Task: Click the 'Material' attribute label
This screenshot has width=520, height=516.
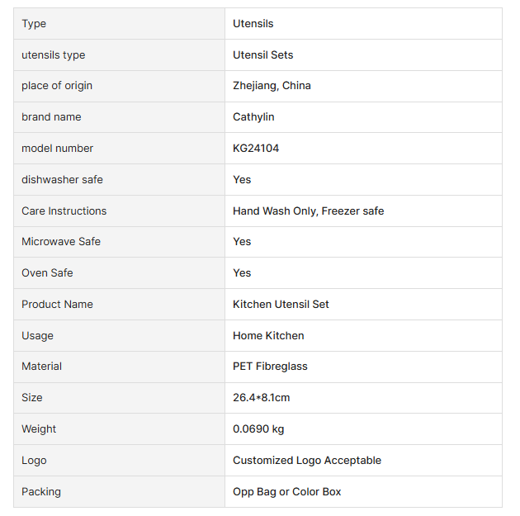Action: click(x=41, y=367)
